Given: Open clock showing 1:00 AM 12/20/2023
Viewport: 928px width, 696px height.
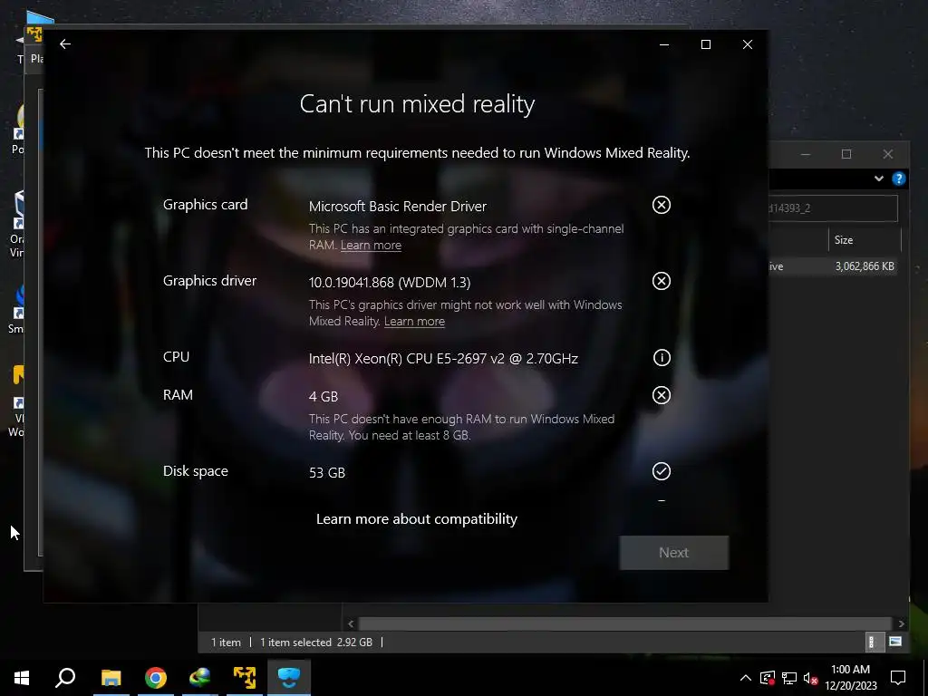Looking at the screenshot, I should click(x=850, y=678).
